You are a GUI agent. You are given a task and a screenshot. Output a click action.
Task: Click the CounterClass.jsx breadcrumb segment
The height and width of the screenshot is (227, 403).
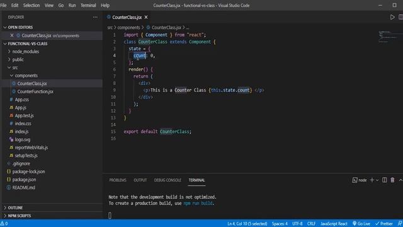tap(164, 27)
